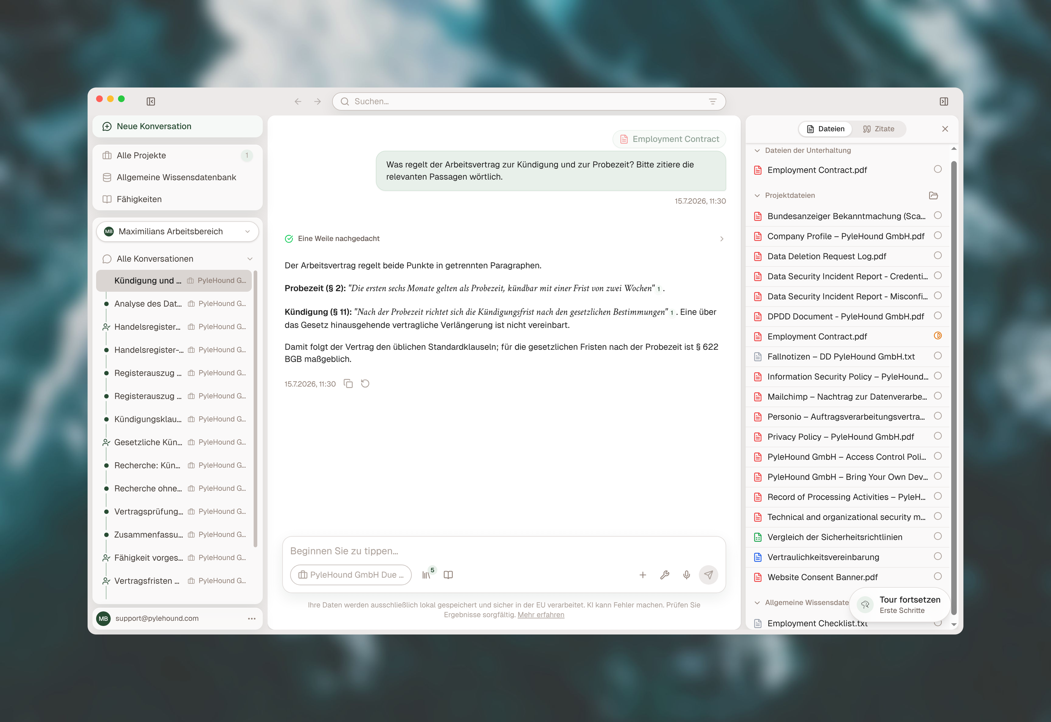Go forward with the right arrow
Viewport: 1051px width, 722px height.
[317, 101]
